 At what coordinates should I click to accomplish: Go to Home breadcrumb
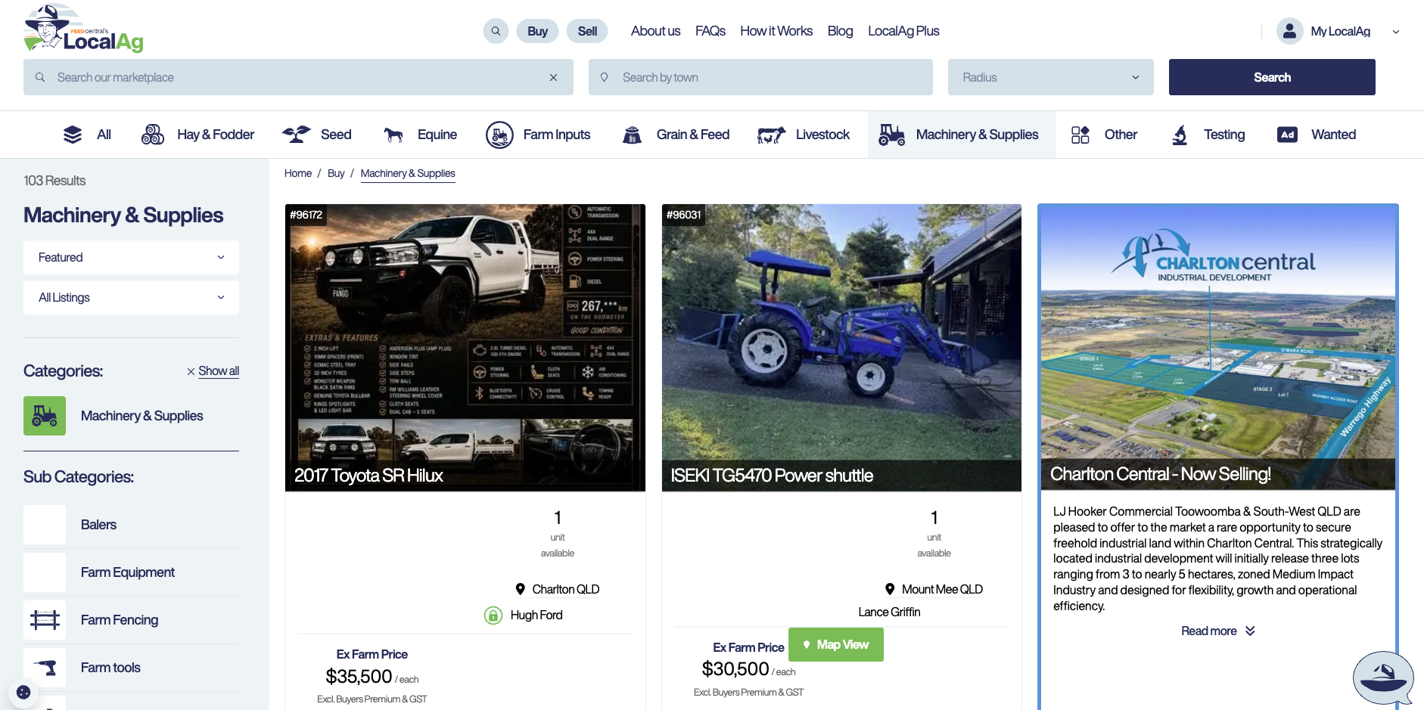298,173
